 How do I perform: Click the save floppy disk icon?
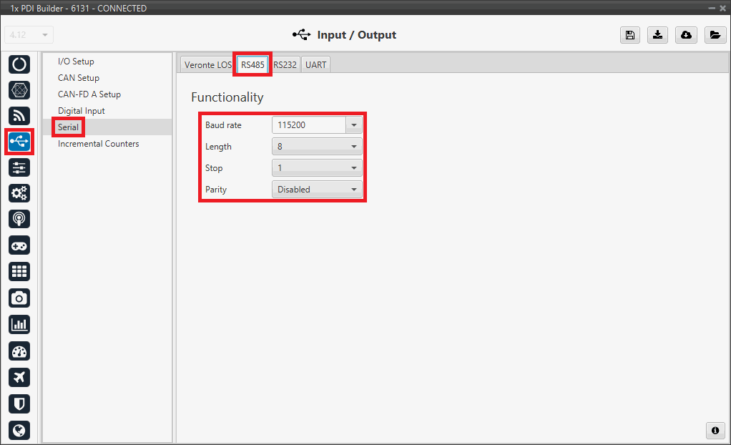[630, 35]
